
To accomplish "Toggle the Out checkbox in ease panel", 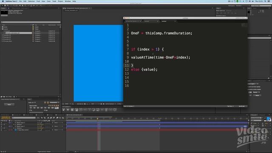I will [45, 110].
